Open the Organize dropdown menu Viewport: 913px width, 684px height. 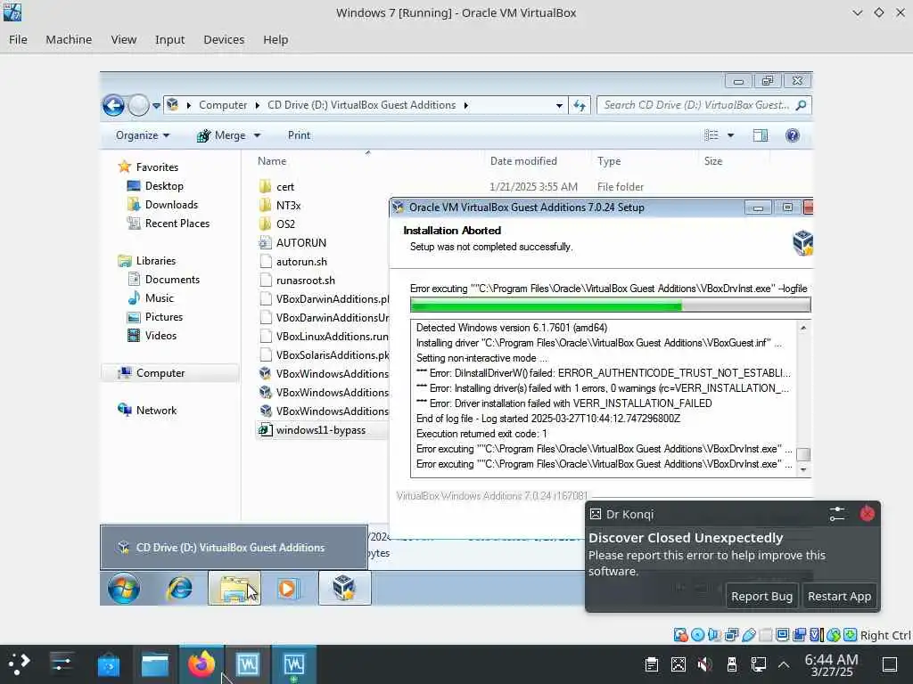click(x=143, y=135)
